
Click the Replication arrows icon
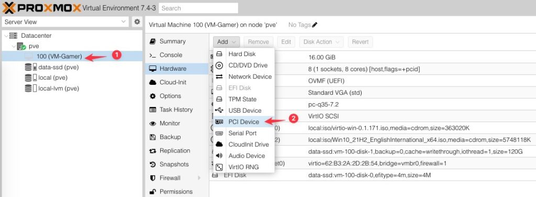pyautogui.click(x=153, y=151)
